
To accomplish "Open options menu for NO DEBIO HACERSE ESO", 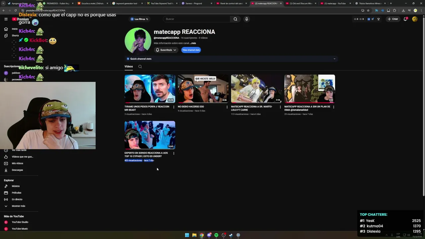I will [227, 107].
